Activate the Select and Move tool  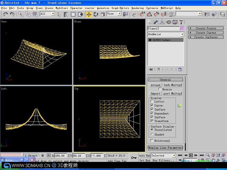89,15
